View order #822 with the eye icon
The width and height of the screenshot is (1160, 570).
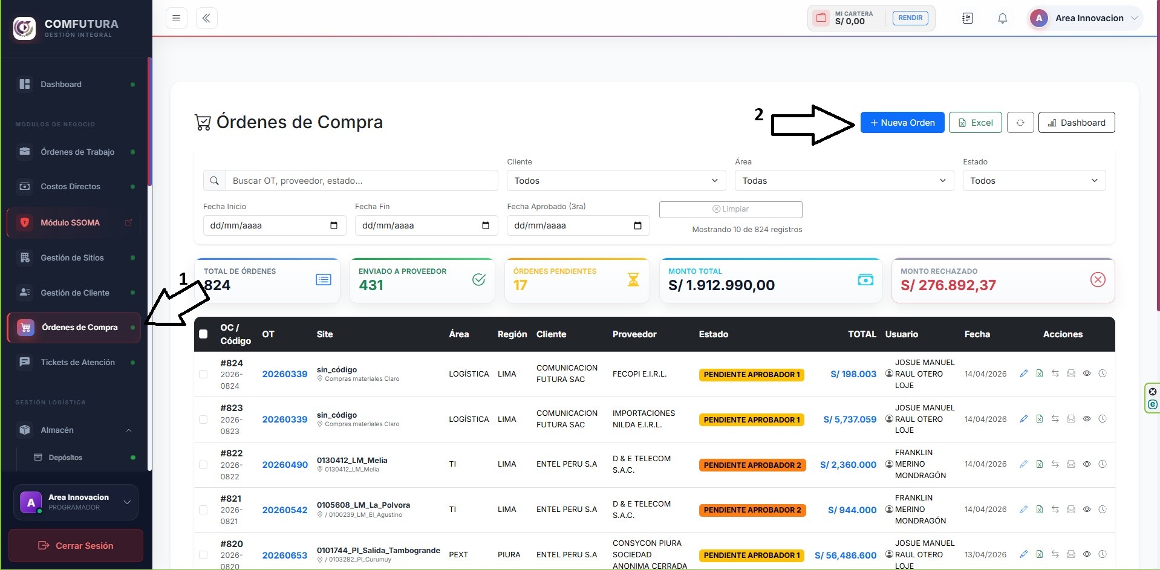[1087, 464]
